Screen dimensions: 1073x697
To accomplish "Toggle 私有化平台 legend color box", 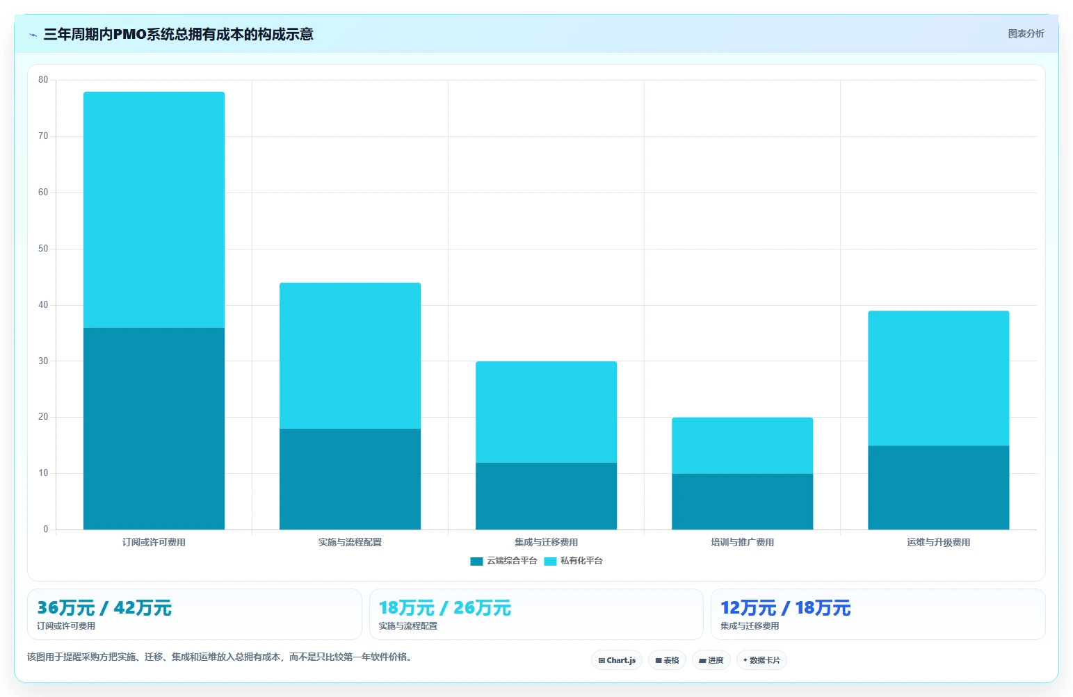I will tap(550, 561).
